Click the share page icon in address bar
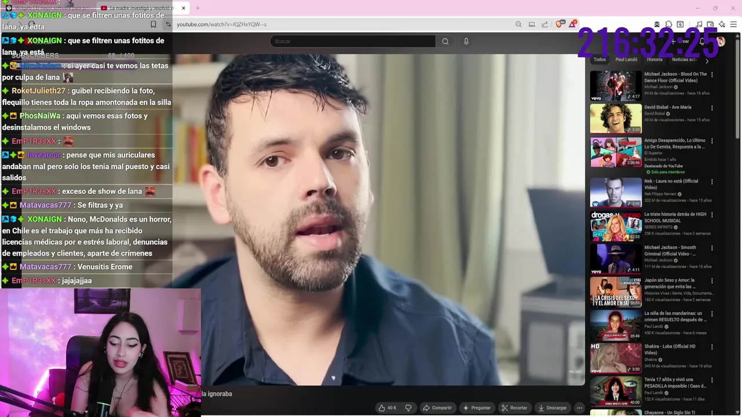Viewport: 742px width, 417px height. (x=545, y=24)
